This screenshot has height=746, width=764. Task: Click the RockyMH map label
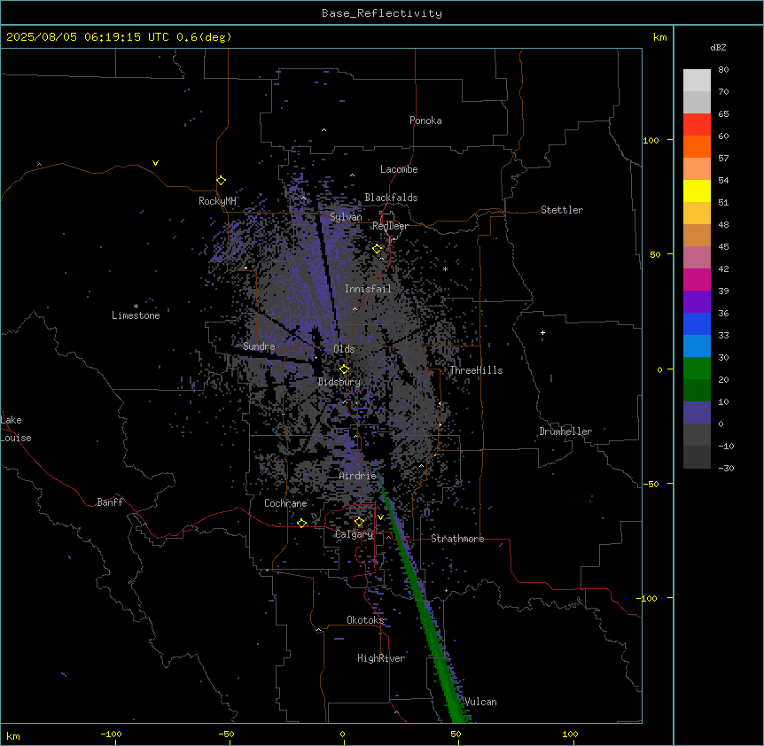tap(217, 201)
